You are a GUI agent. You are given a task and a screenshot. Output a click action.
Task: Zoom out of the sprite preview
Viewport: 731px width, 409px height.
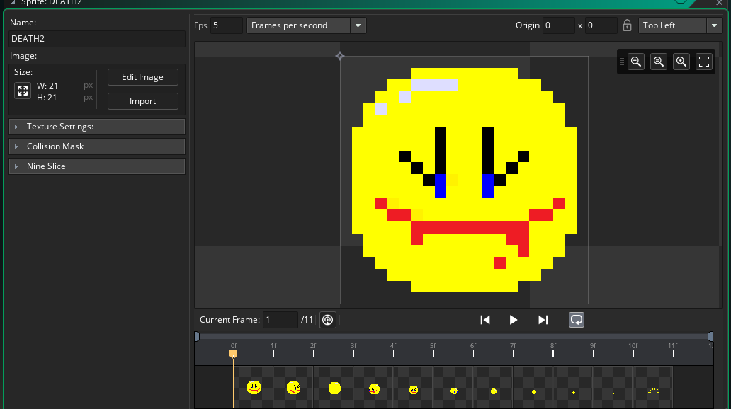pyautogui.click(x=636, y=62)
